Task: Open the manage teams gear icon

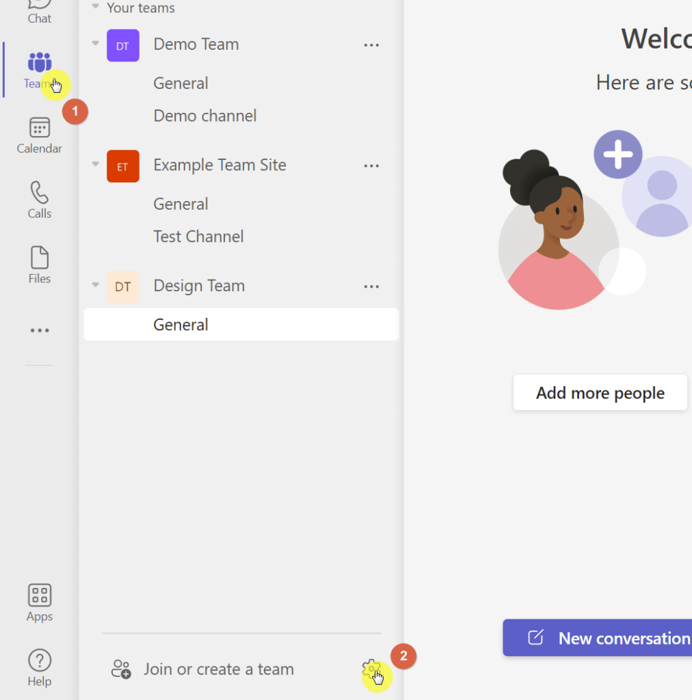Action: tap(371, 669)
